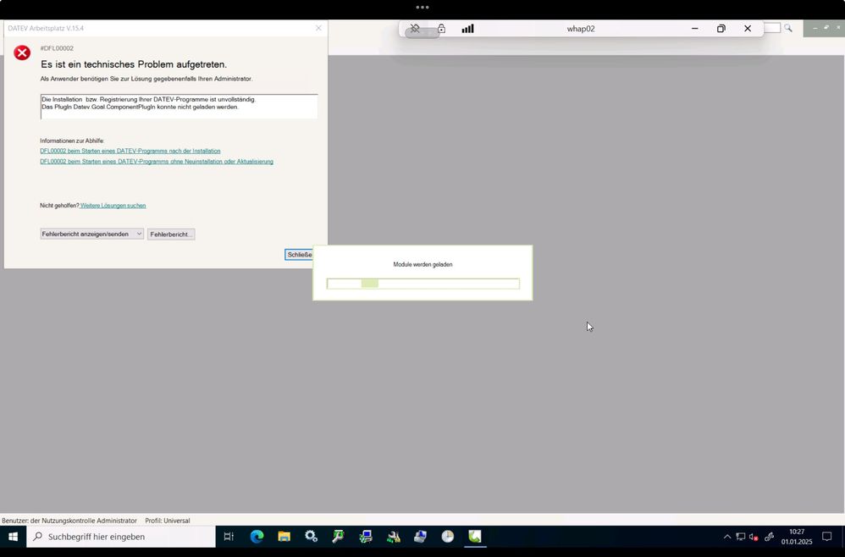The height and width of the screenshot is (557, 845).
Task: Open link DFL00002 ohne Neuinstallation oder Aktualisierung
Action: click(x=157, y=162)
